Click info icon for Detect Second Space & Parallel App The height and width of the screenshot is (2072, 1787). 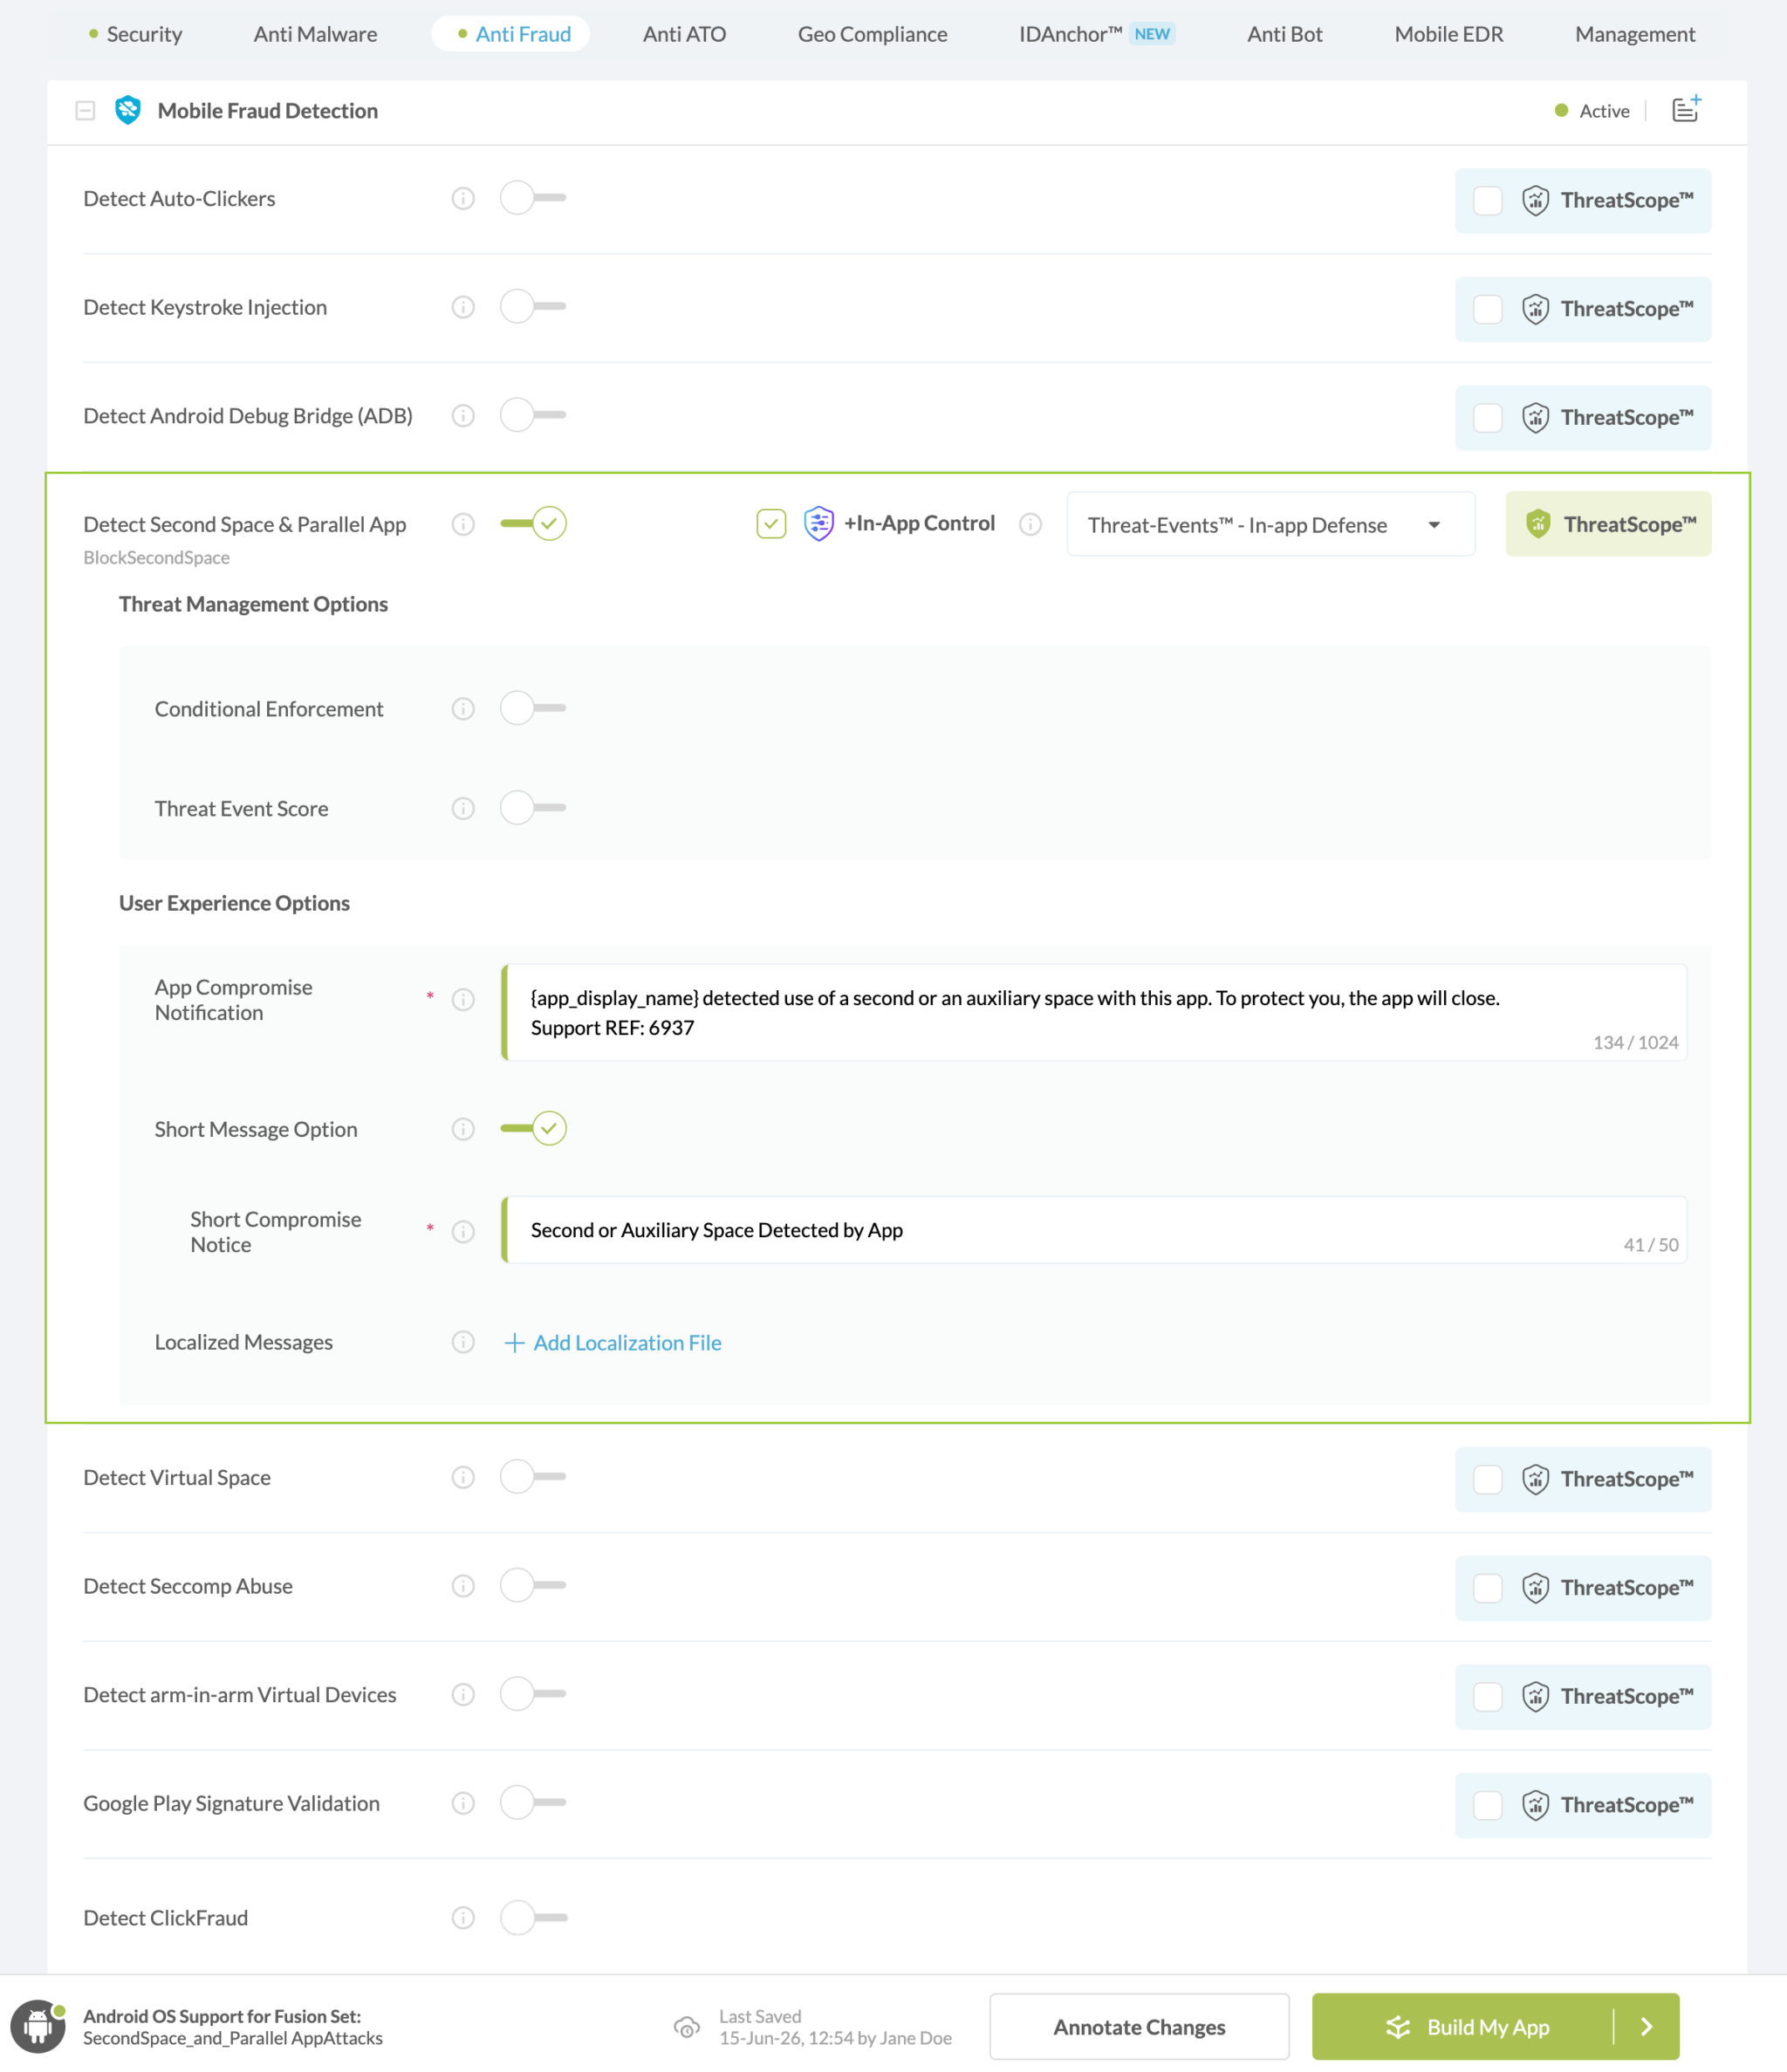click(x=463, y=524)
